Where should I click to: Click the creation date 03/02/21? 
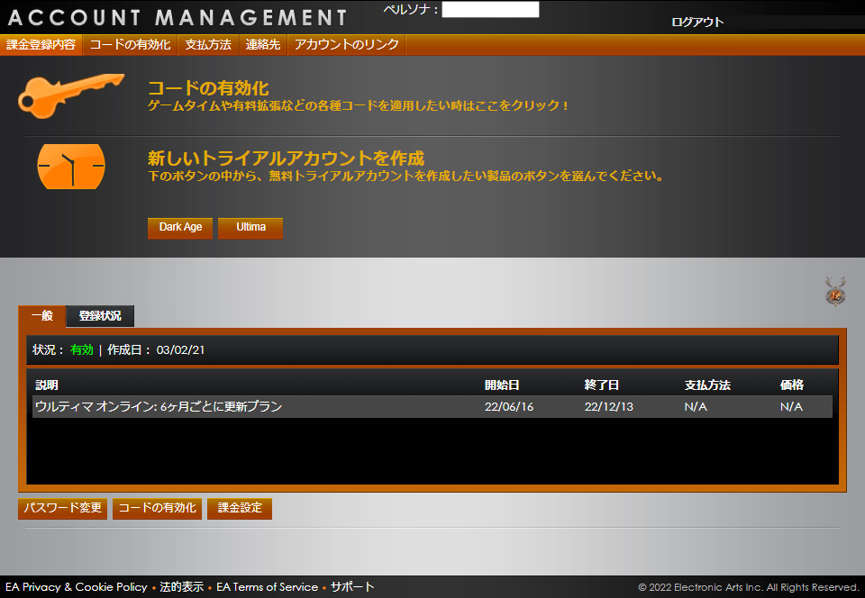click(x=180, y=350)
